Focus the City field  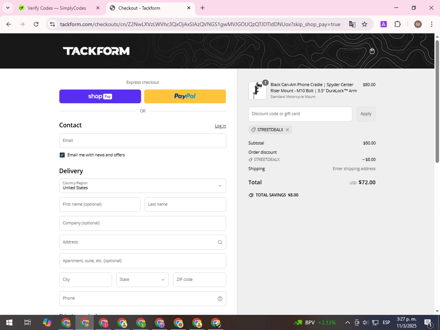click(x=85, y=280)
